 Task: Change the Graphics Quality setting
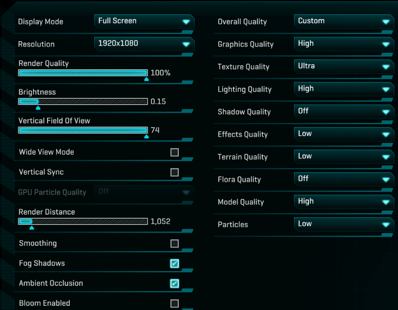(344, 44)
